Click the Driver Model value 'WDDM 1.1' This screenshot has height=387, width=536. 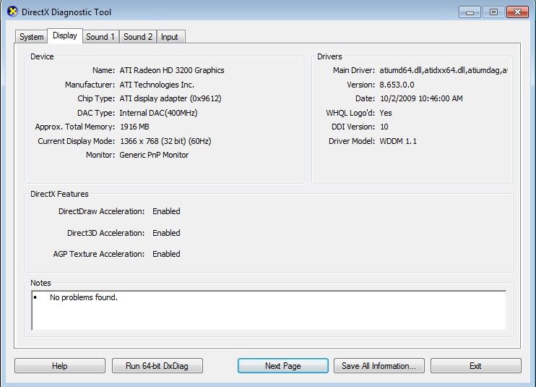click(398, 141)
